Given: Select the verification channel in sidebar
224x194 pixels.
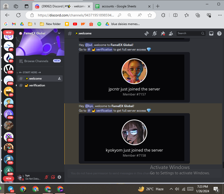Looking at the screenshot, I should 40,85.
